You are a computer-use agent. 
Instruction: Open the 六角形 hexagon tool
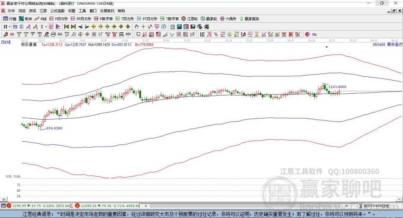point(228,19)
